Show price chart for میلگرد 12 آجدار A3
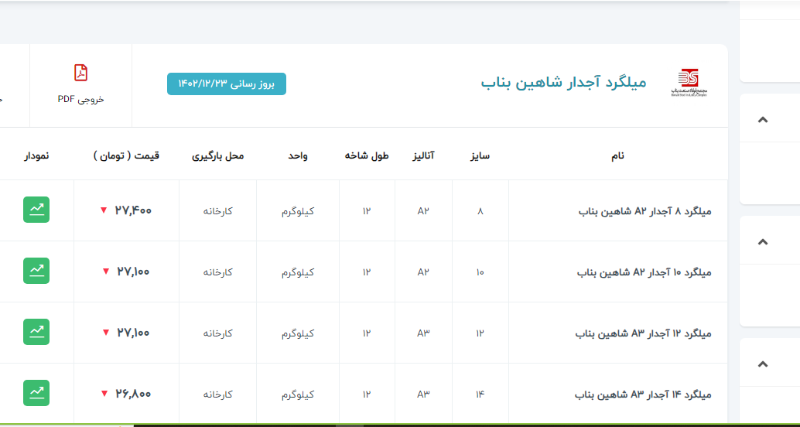The image size is (800, 427). (36, 332)
